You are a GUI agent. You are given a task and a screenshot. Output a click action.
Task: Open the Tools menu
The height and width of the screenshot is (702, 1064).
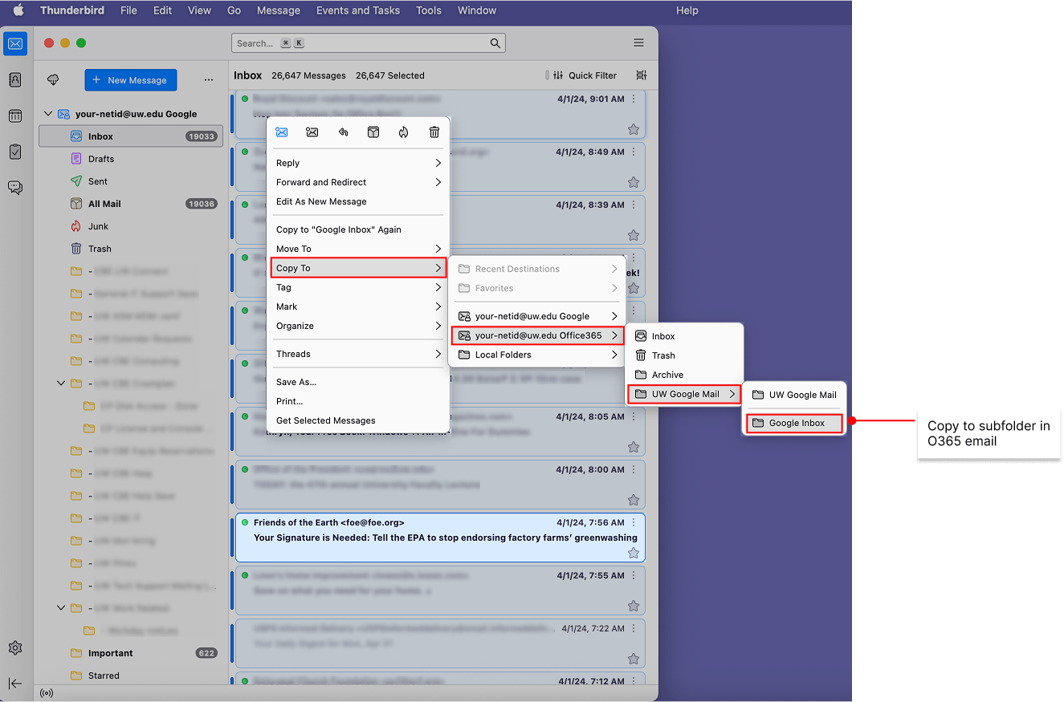[x=428, y=10]
